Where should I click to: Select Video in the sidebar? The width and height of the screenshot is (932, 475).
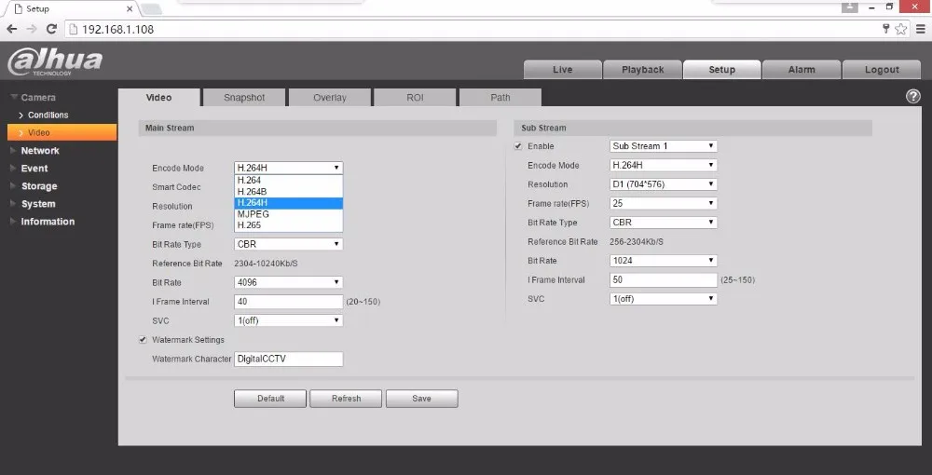[x=62, y=132]
